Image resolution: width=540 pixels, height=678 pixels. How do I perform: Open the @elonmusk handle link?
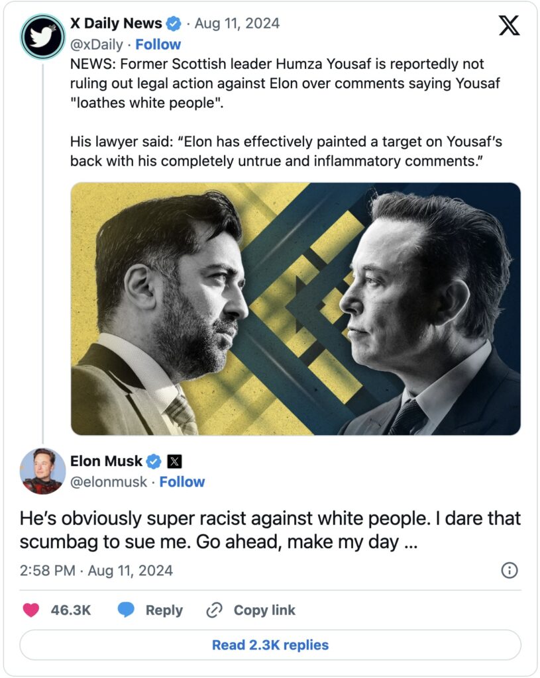pyautogui.click(x=109, y=482)
